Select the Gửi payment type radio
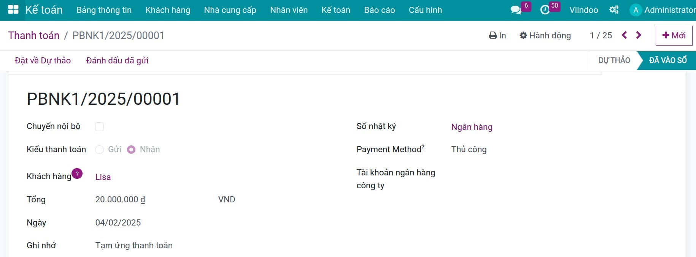 pyautogui.click(x=99, y=150)
